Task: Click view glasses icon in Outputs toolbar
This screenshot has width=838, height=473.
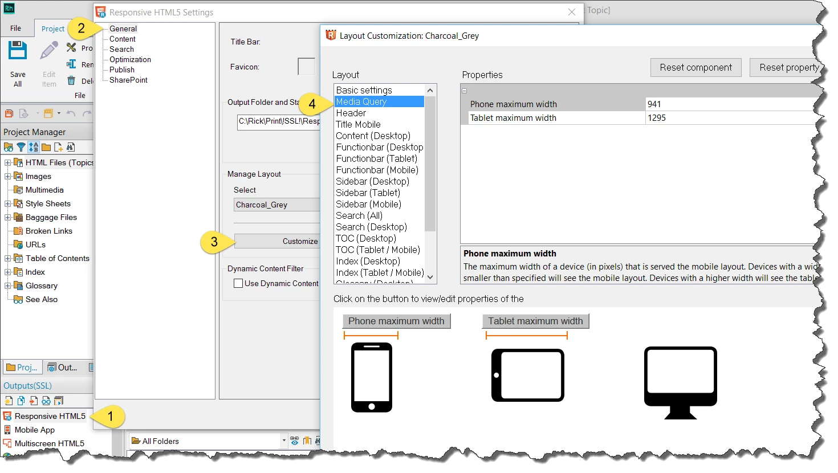Action: coord(46,401)
